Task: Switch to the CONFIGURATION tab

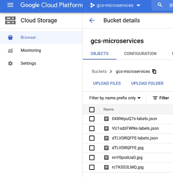Action: pyautogui.click(x=140, y=53)
